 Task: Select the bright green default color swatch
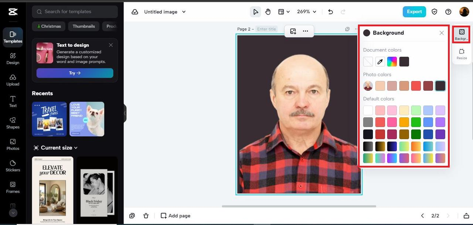[416, 122]
